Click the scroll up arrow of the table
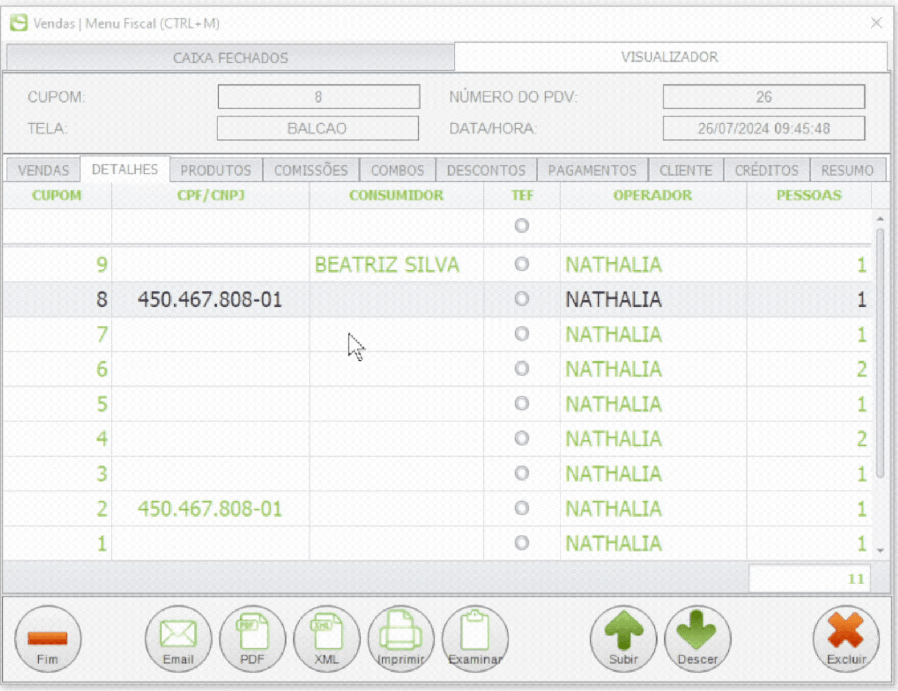 [x=880, y=218]
